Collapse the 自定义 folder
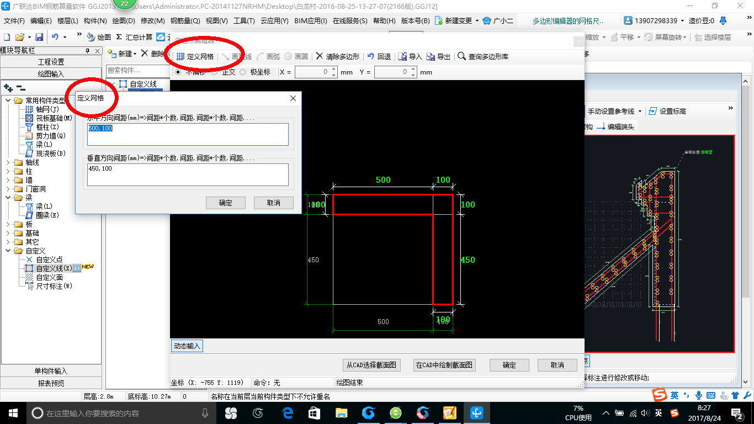Screen dimensions: 754x424 8,251
